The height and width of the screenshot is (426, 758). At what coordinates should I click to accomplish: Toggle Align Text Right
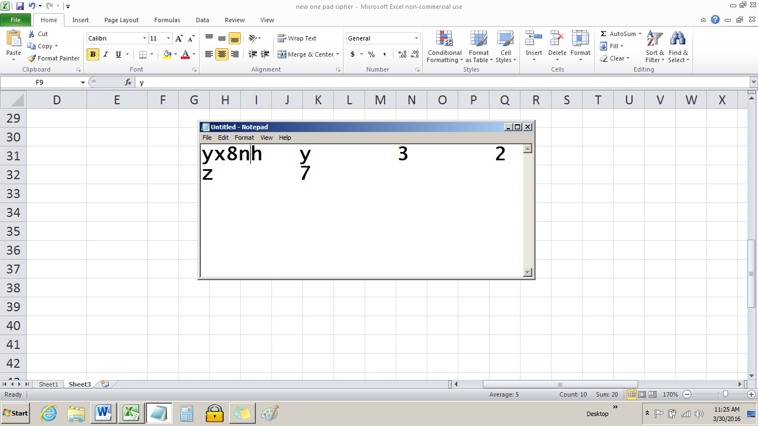pyautogui.click(x=235, y=54)
